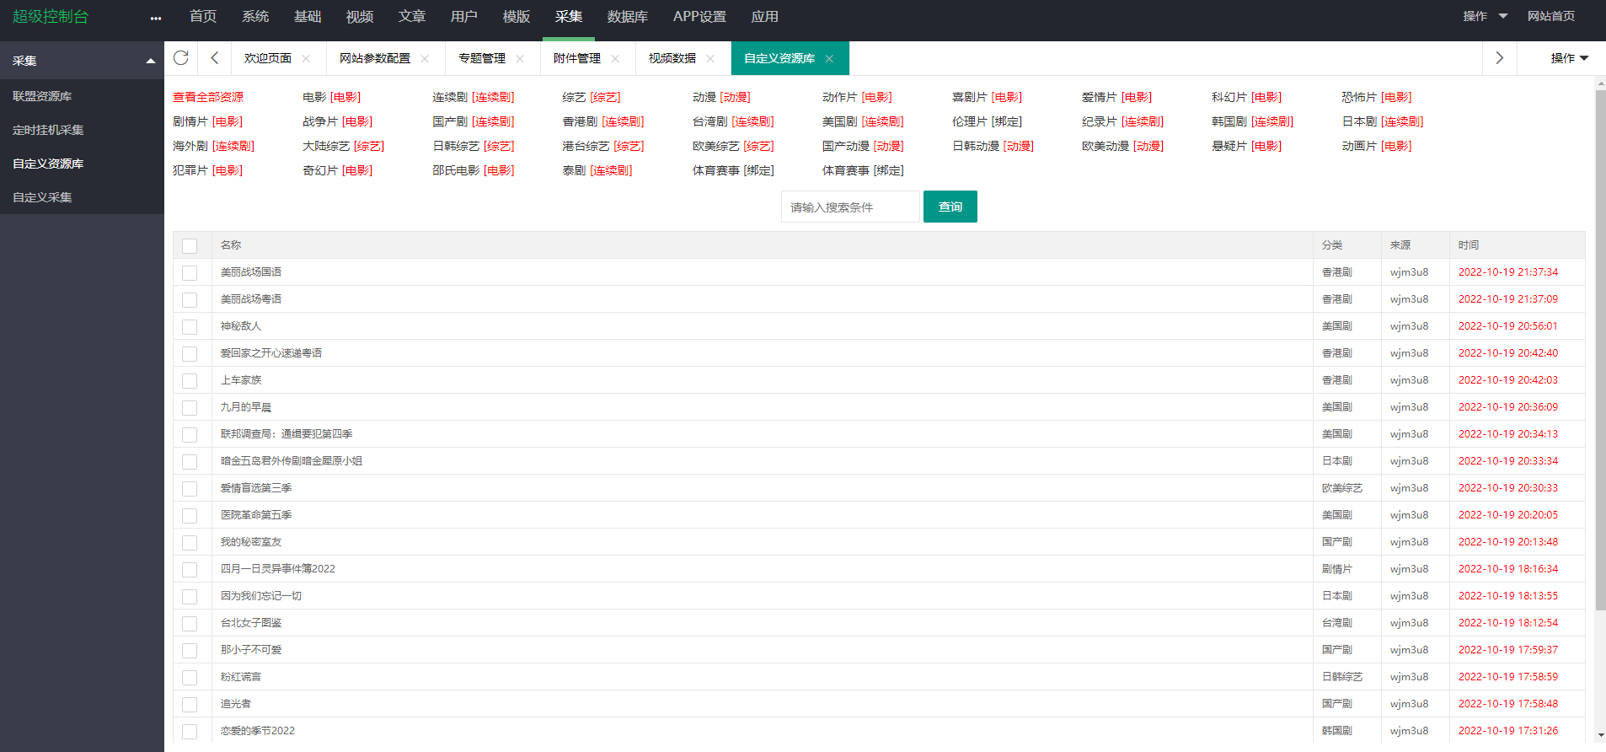Filter by 泰剧 [连续剧] category
The width and height of the screenshot is (1606, 752).
[597, 170]
